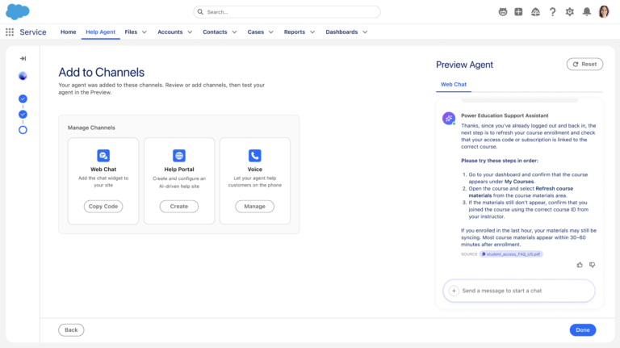This screenshot has width=620, height=348.
Task: Open the Reports tab
Action: click(295, 32)
